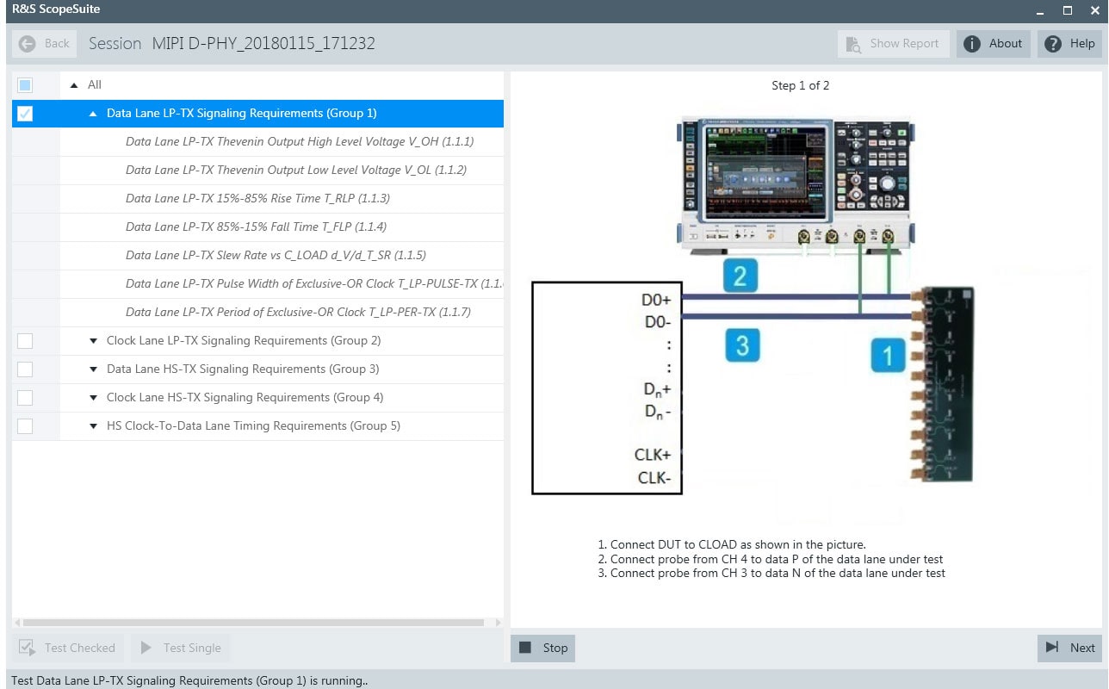Check the All checkbox
Viewport: 1109px width, 689px height.
point(25,84)
